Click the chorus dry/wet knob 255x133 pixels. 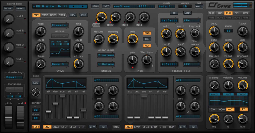[243, 64]
